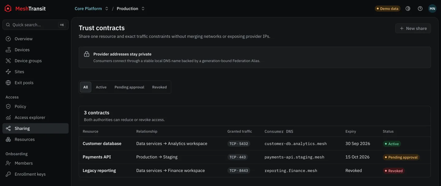The height and width of the screenshot is (186, 441).
Task: Go to Devices in sidebar
Action: coord(36,50)
